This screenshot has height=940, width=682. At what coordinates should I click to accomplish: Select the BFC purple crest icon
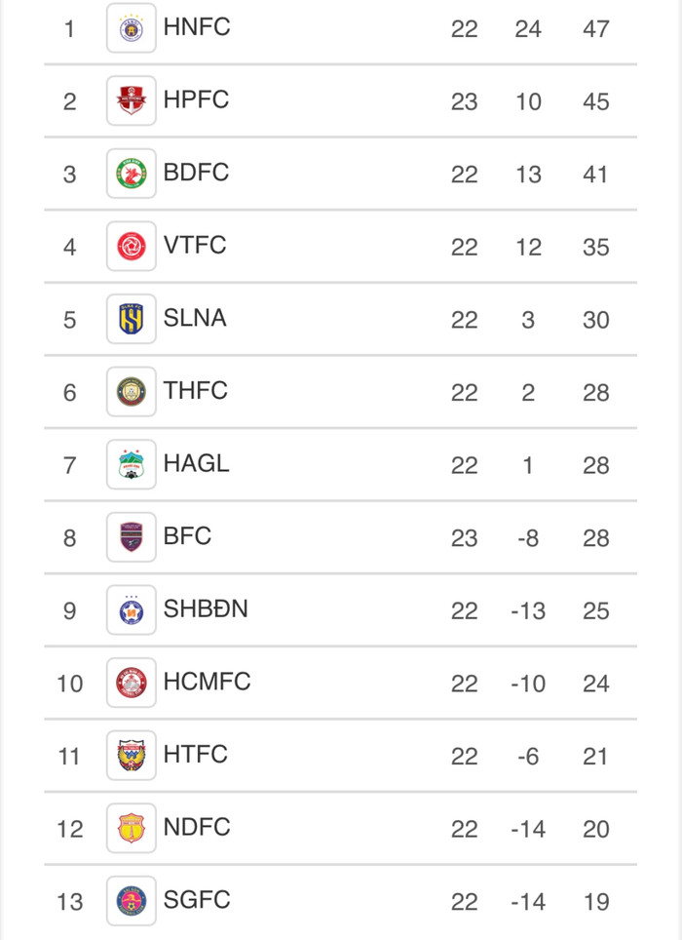pos(131,537)
